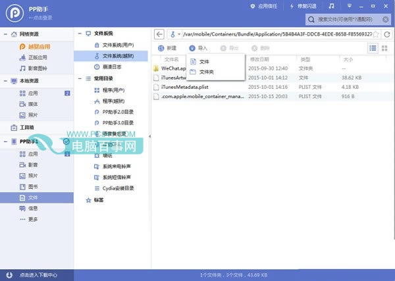Viewport: 395px width, 281px height.
Task: Collapse the 网络资源 sidebar group
Action: click(x=5, y=34)
